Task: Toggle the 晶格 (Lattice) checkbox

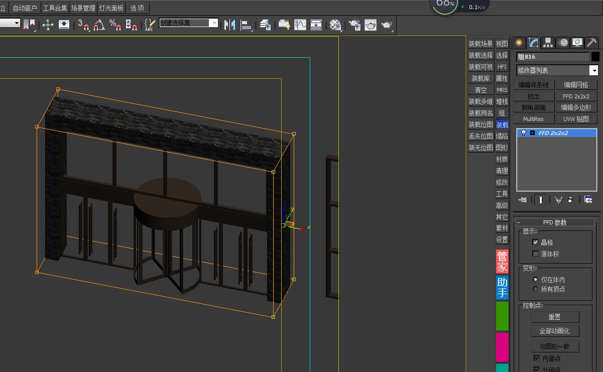Action: [x=535, y=242]
